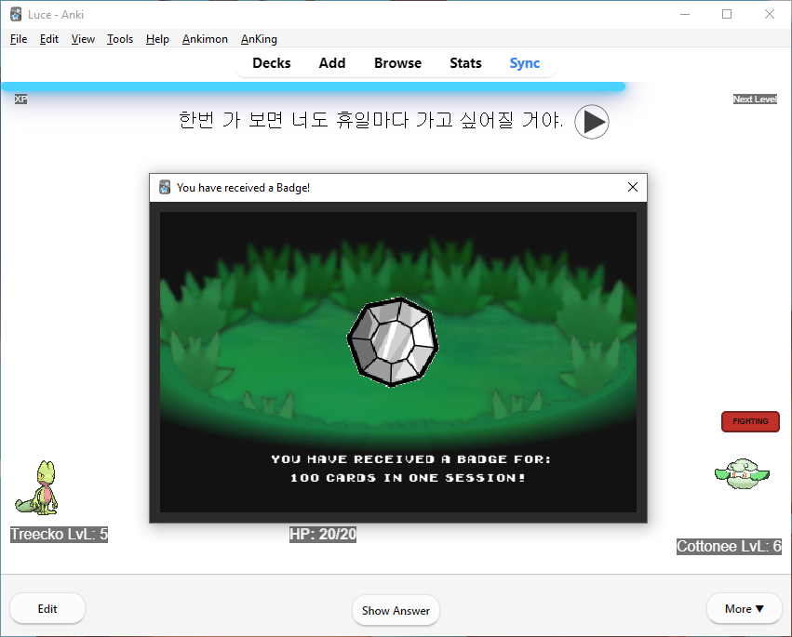Open the Edit menu
Image resolution: width=792 pixels, height=637 pixels.
pos(49,39)
